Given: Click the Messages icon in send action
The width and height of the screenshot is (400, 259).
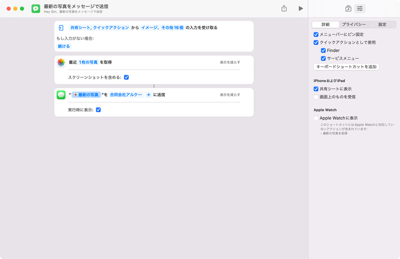Looking at the screenshot, I should [61, 95].
